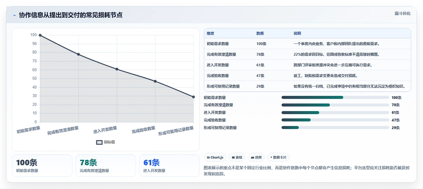Click the 29条 value beside the progress bar
Image resolution: width=423 pixels, height=189 pixels.
pyautogui.click(x=396, y=128)
